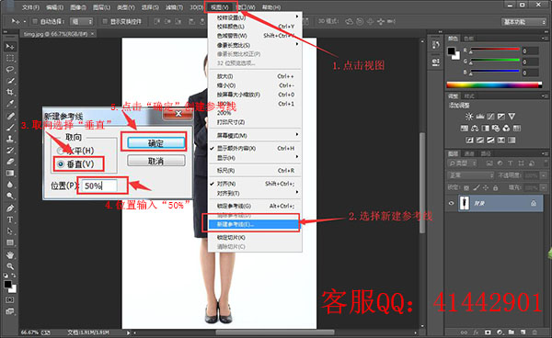Open the Color panel flyout menu

point(545,38)
